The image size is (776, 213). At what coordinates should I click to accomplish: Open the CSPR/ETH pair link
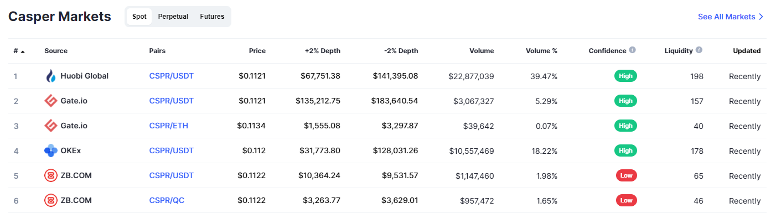[169, 126]
